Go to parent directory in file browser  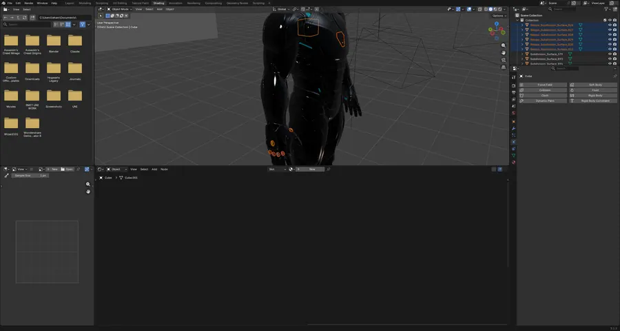coord(18,17)
